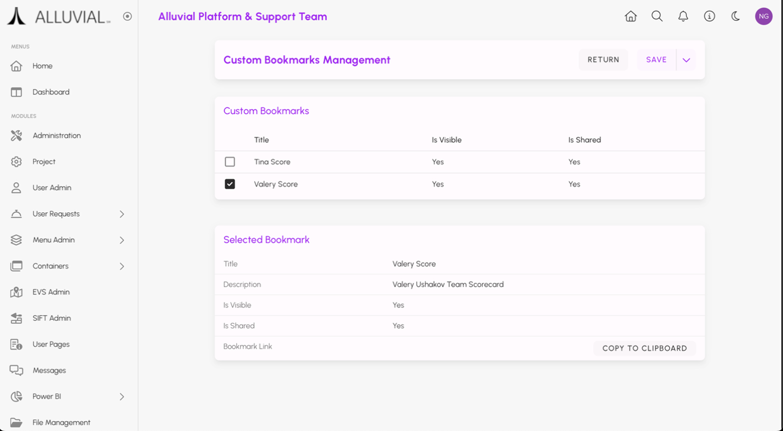Click the info circle icon
783x431 pixels.
pyautogui.click(x=710, y=16)
